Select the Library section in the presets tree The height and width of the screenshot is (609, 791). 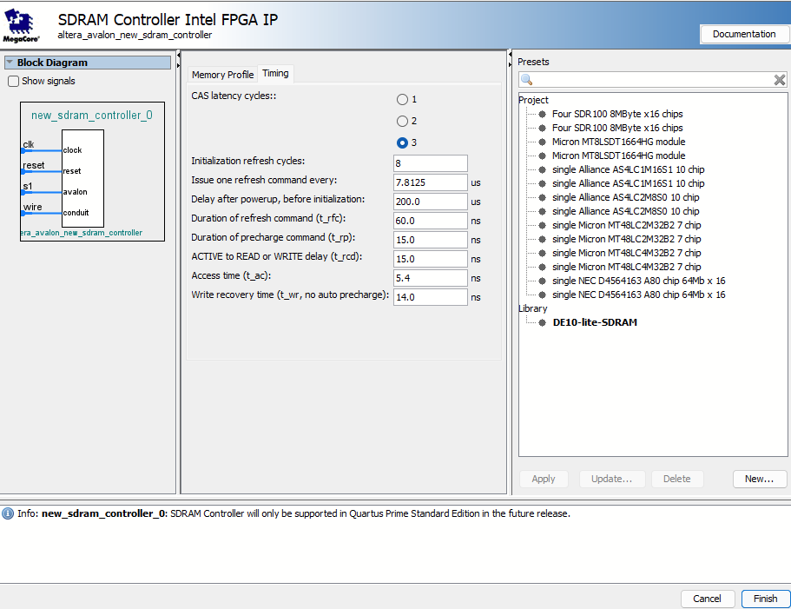(x=532, y=308)
